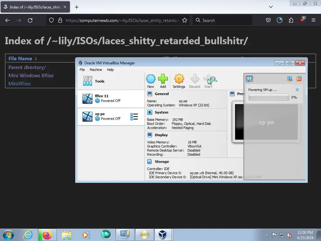
Task: Click the Storage section header
Action: (x=162, y=162)
